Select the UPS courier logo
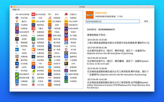This screenshot has height=102, width=164. click(x=66, y=64)
